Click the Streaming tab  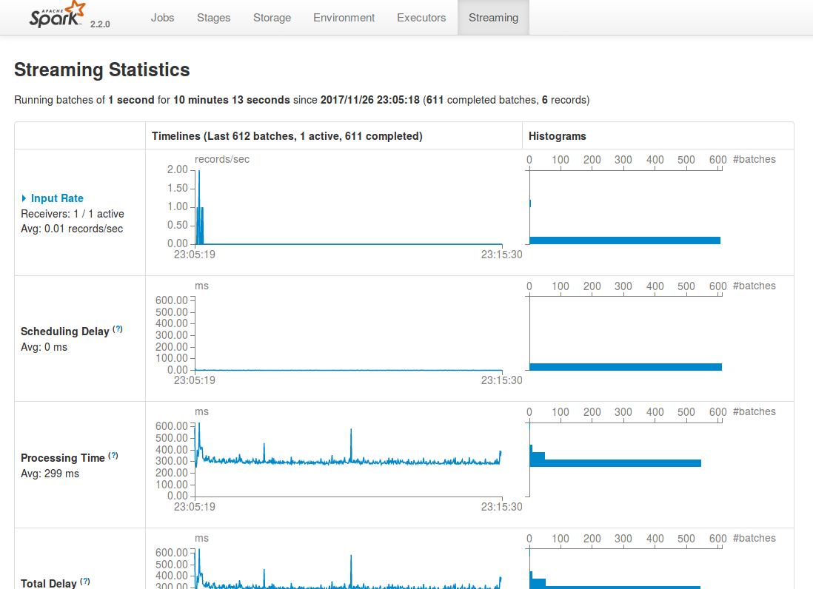pos(493,18)
